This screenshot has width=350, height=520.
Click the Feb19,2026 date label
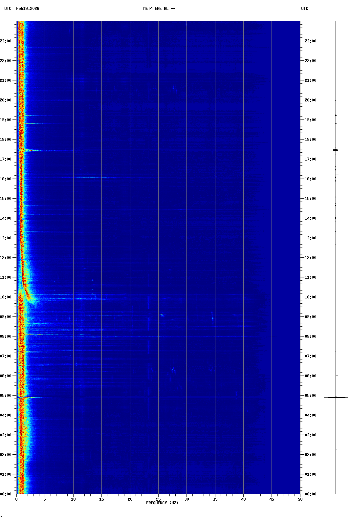(x=28, y=9)
